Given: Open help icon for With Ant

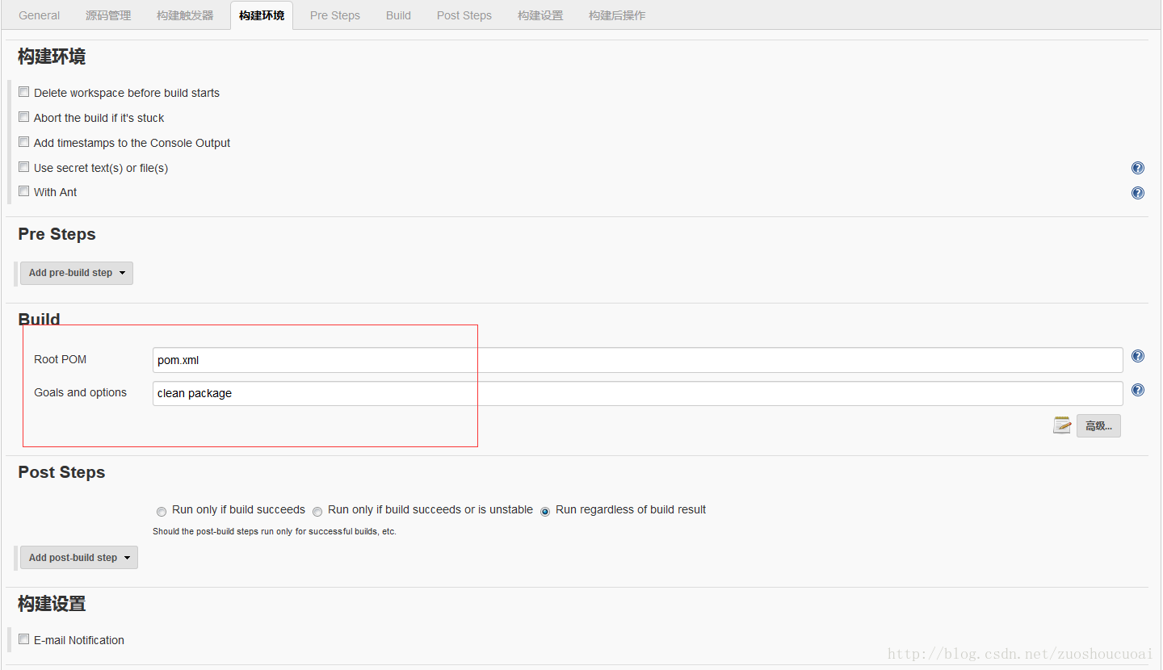Looking at the screenshot, I should (x=1138, y=193).
